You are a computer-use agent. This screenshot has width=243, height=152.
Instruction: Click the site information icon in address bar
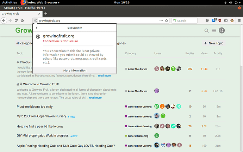click(36, 20)
